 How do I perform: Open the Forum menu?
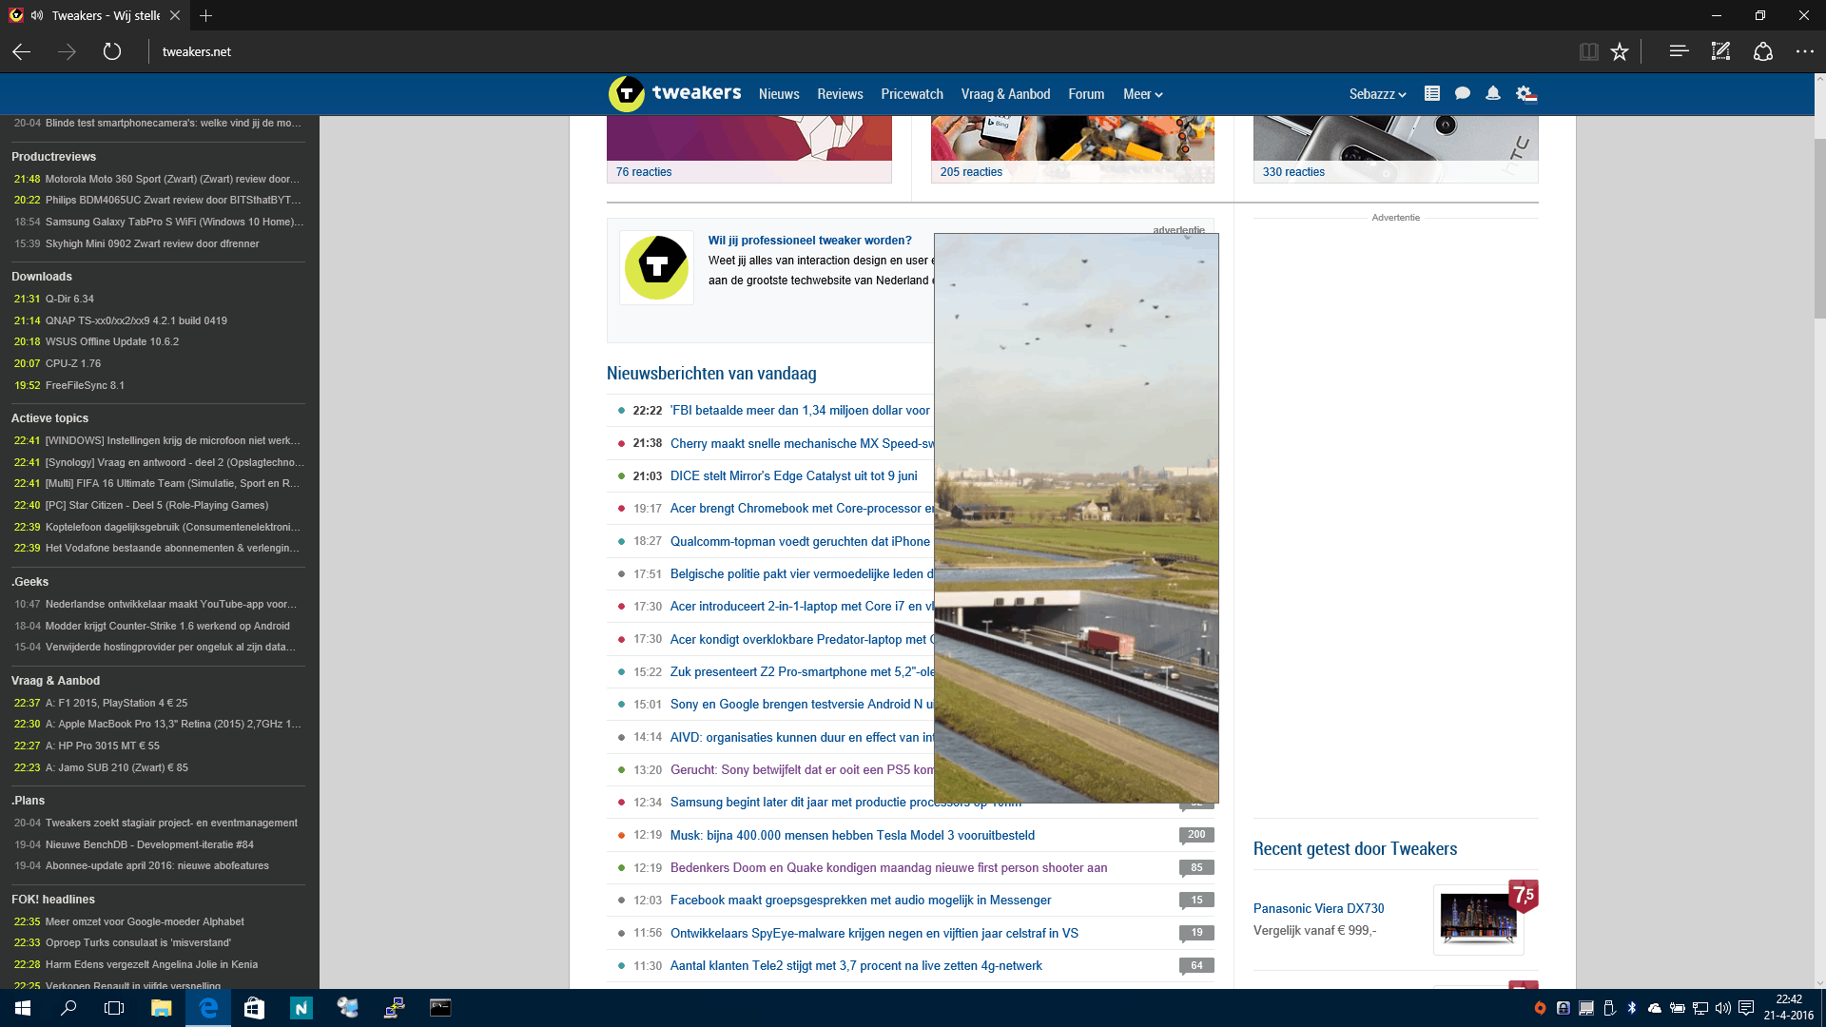tap(1086, 94)
